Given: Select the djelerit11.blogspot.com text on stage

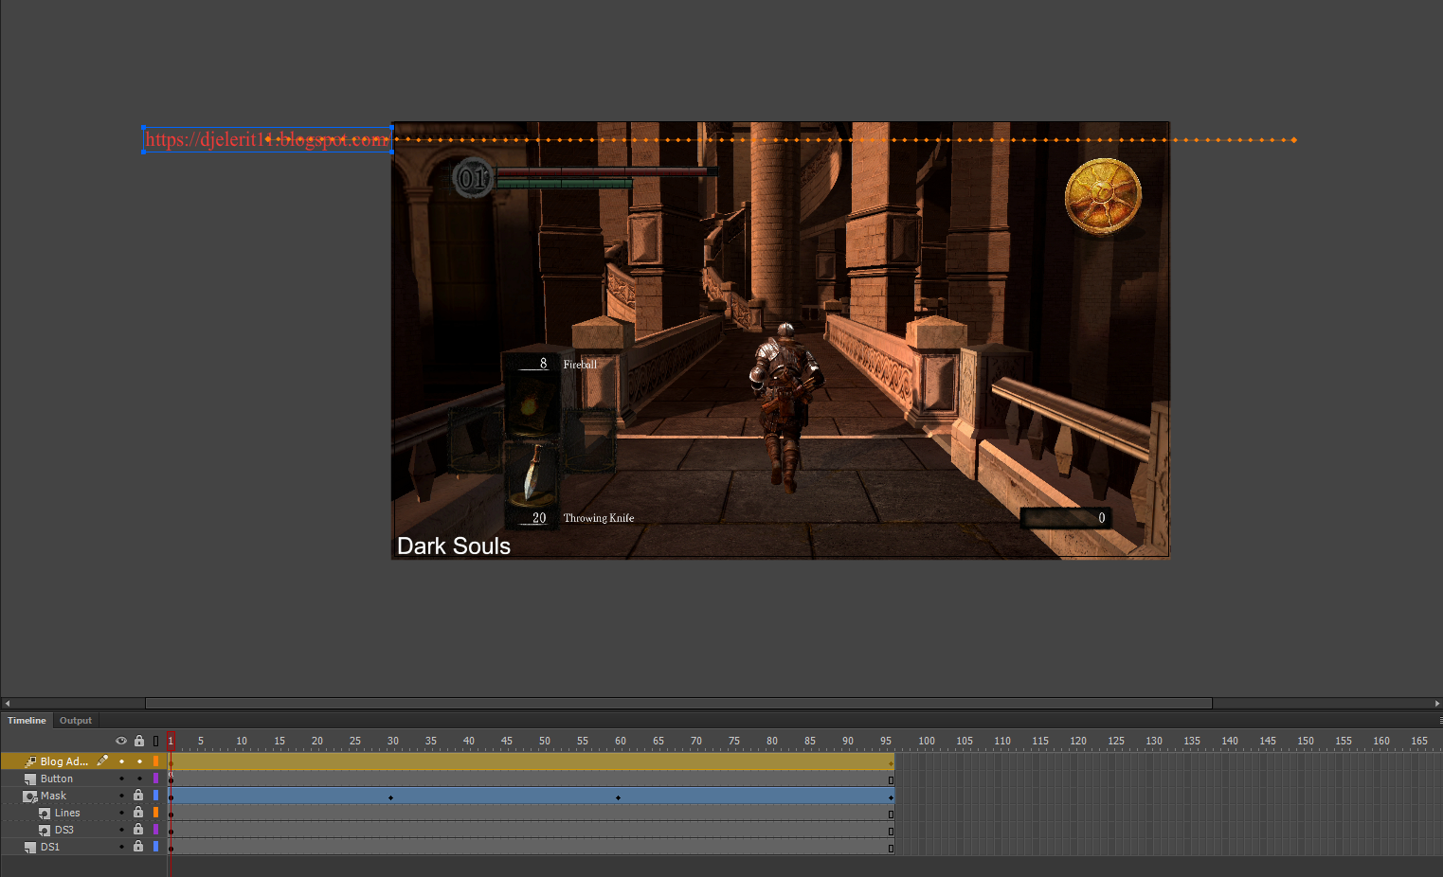Looking at the screenshot, I should coord(267,139).
